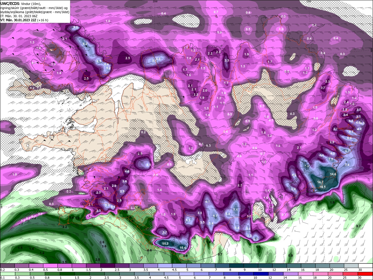Click the 0.1 label in the rain legend

click(2, 278)
